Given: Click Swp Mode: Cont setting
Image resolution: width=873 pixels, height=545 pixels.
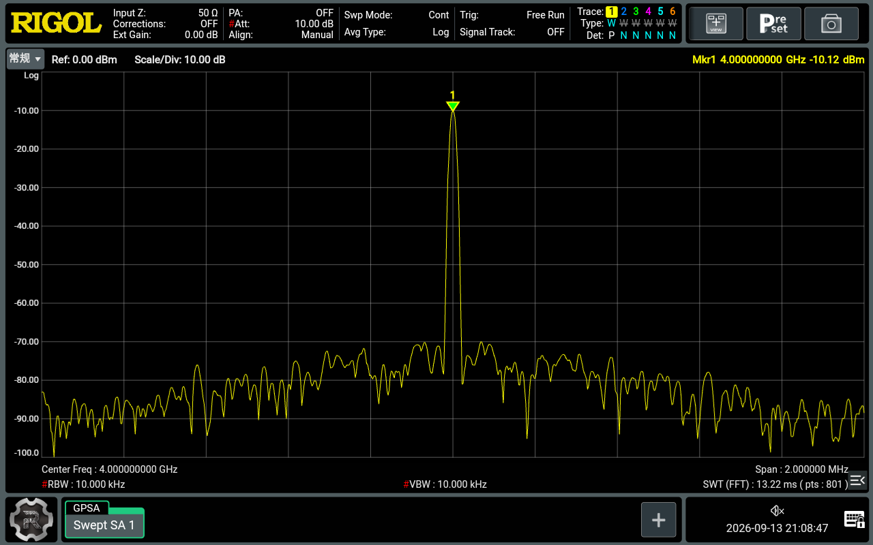Looking at the screenshot, I should 396,15.
